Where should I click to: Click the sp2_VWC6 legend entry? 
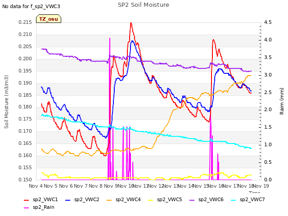coord(207,200)
